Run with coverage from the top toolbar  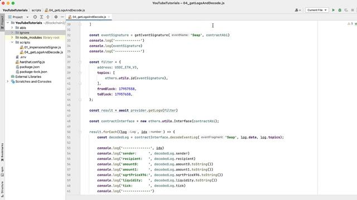[346, 10]
